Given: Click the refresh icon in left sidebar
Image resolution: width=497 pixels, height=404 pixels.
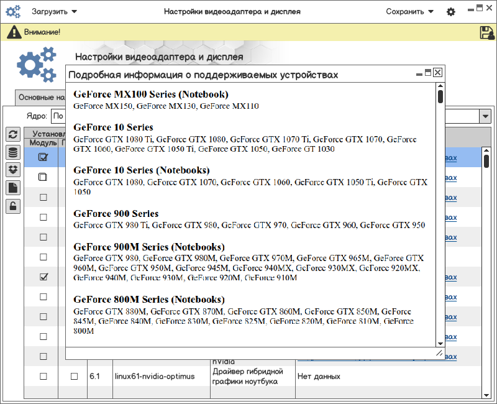Looking at the screenshot, I should (x=13, y=134).
